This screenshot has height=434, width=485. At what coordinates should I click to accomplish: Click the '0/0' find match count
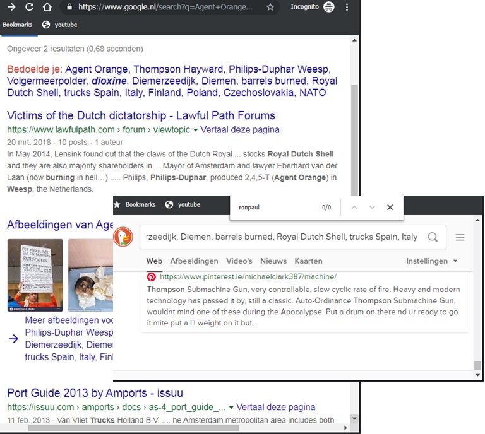click(x=326, y=208)
